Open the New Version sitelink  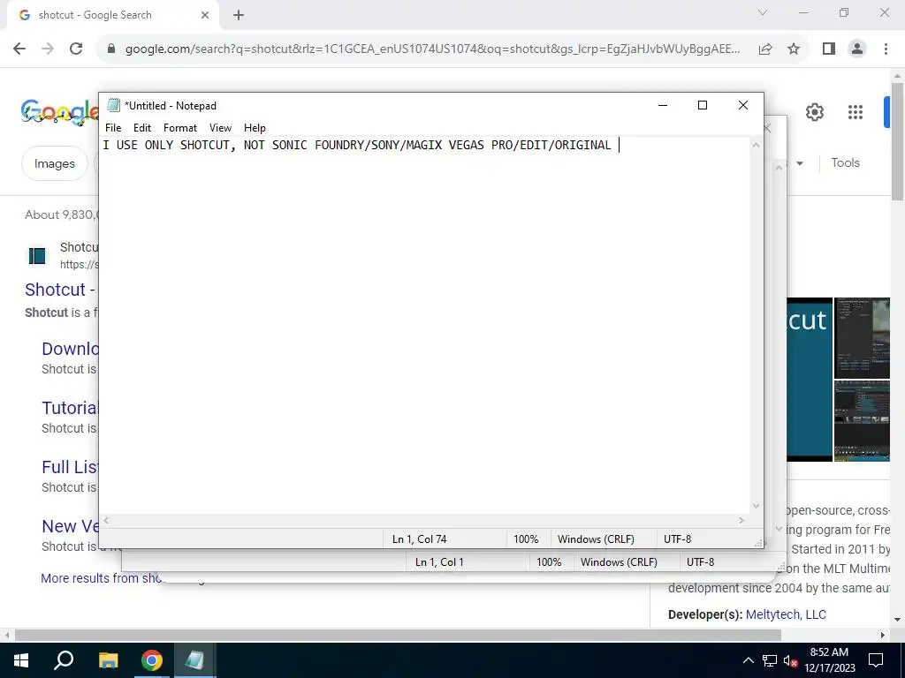pos(70,526)
